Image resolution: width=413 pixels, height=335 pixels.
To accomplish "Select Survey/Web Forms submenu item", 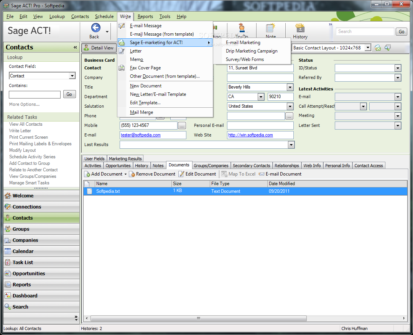I will (x=245, y=59).
